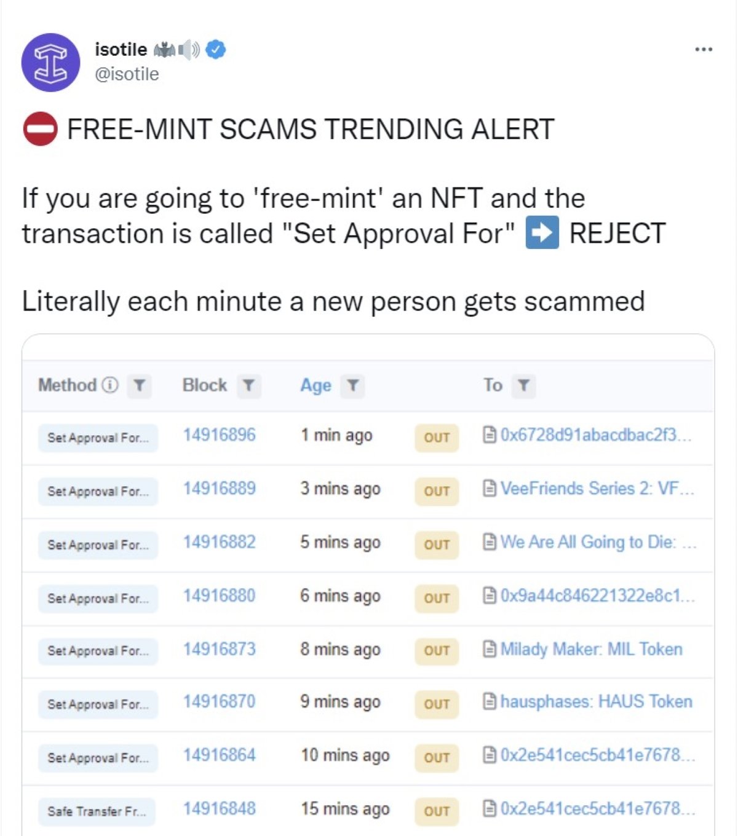Click contract icon beside Milady Maker
This screenshot has width=738, height=836.
[490, 649]
